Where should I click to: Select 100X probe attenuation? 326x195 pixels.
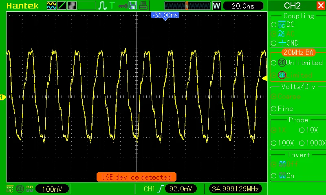(x=282, y=143)
